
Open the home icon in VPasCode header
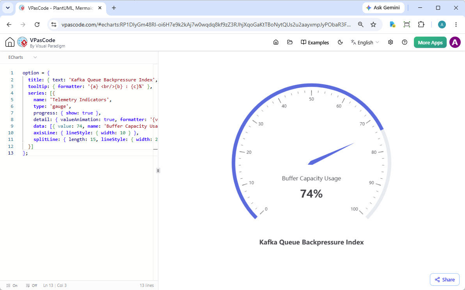click(276, 42)
